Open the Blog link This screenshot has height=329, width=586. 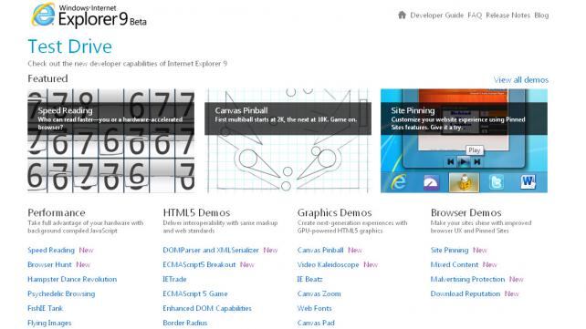(541, 15)
